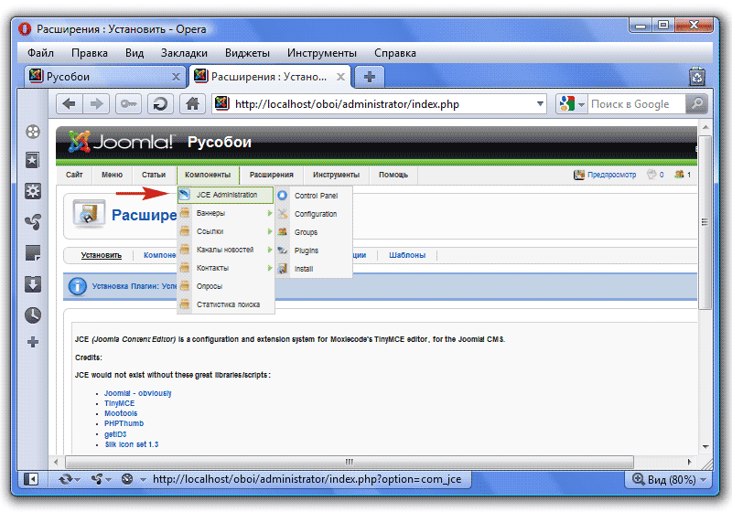Click the Back navigation arrow
This screenshot has width=732, height=512.
click(x=70, y=104)
